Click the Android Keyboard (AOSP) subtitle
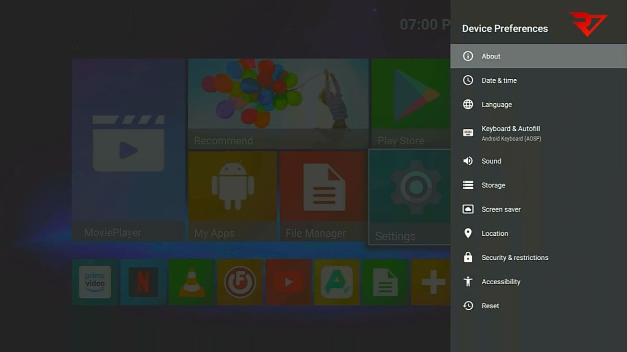The height and width of the screenshot is (352, 627). coord(511,139)
